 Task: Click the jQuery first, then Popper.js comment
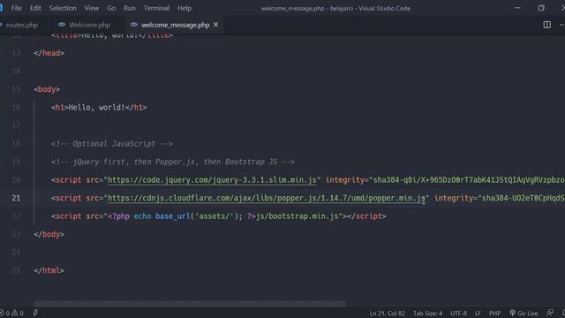click(x=173, y=162)
